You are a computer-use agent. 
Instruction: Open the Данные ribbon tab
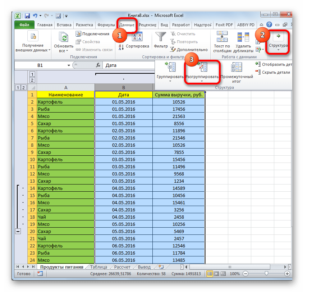127,25
